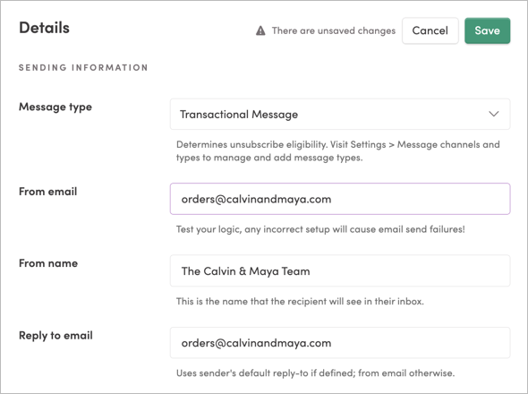Click the recipient inbox name hint text
The height and width of the screenshot is (394, 528).
pos(300,301)
